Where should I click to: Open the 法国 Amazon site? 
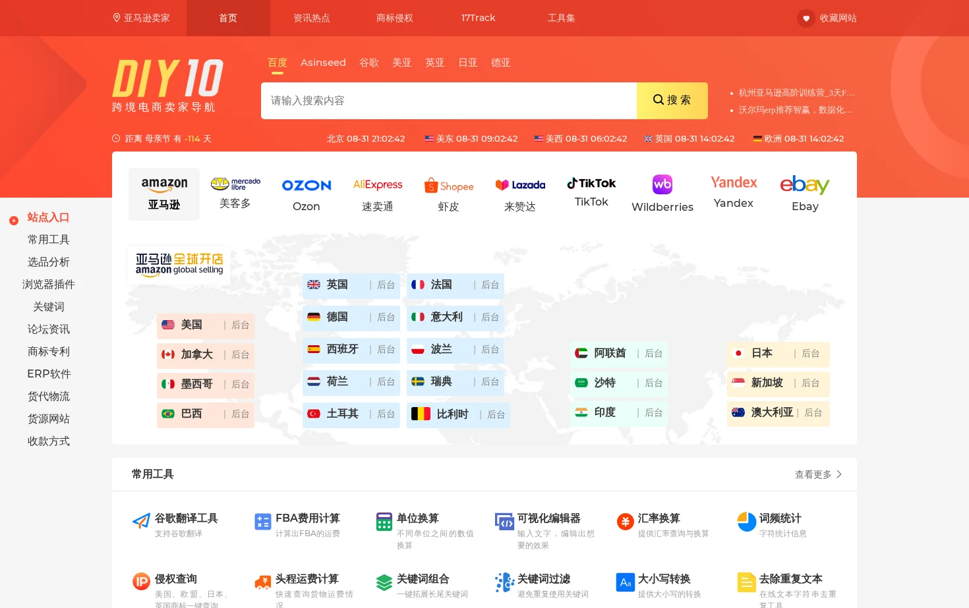pos(442,285)
